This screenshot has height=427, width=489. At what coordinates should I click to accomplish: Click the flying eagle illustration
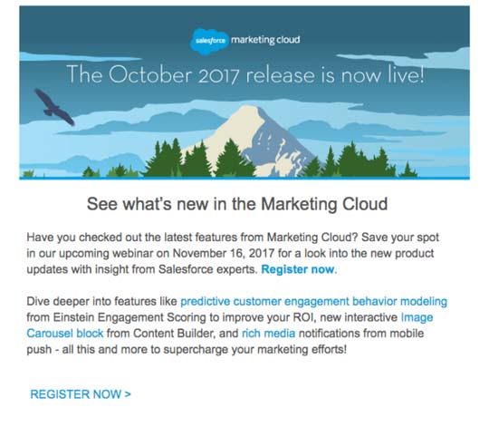pyautogui.click(x=54, y=107)
